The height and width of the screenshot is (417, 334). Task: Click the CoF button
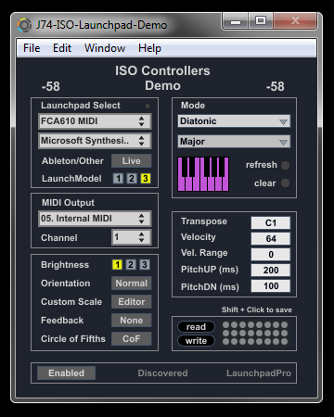(132, 339)
